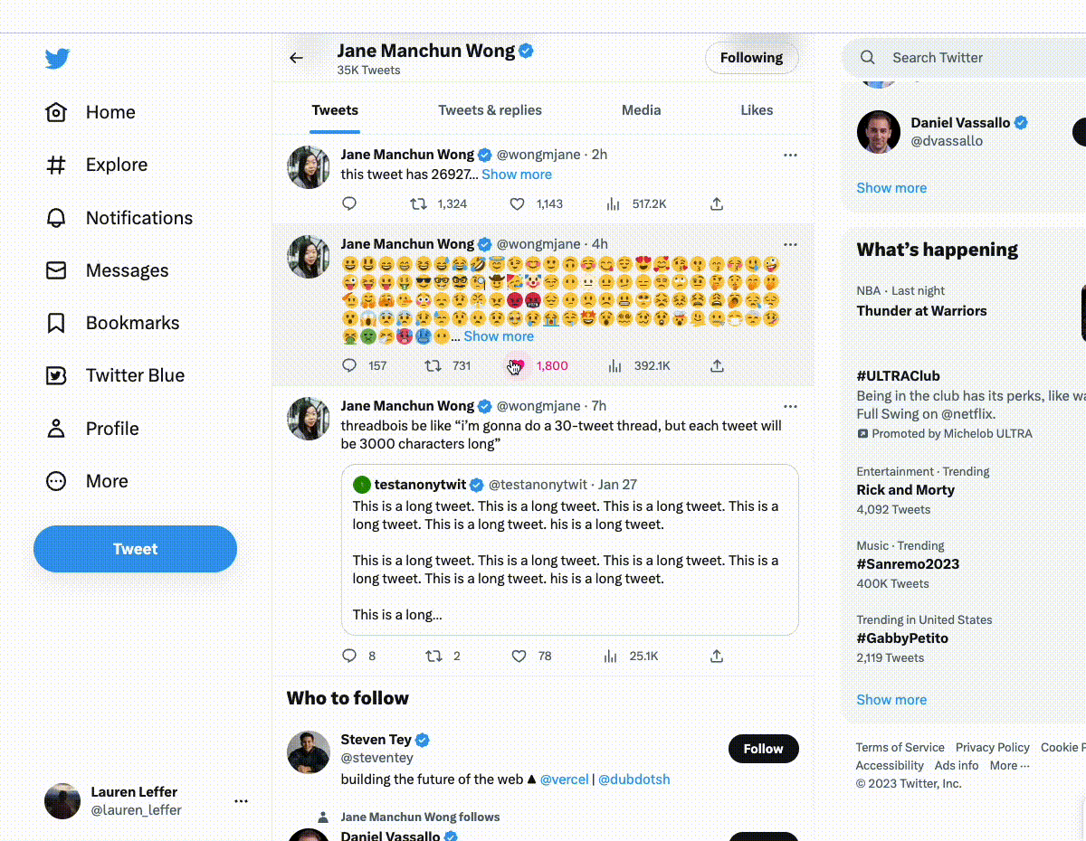Image resolution: width=1086 pixels, height=841 pixels.
Task: Share the threadbois tweet
Action: coord(716,656)
